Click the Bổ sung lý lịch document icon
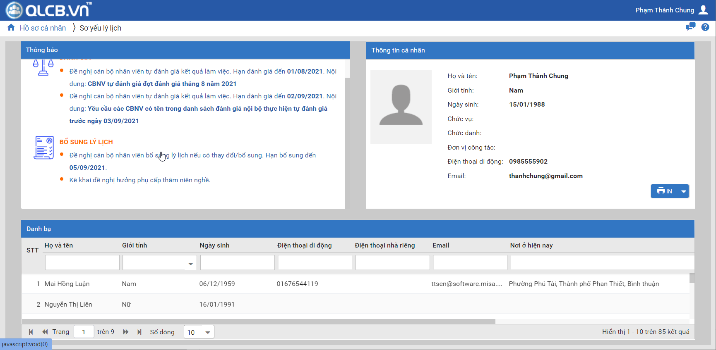Screen dimensions: 716x350 [43, 148]
